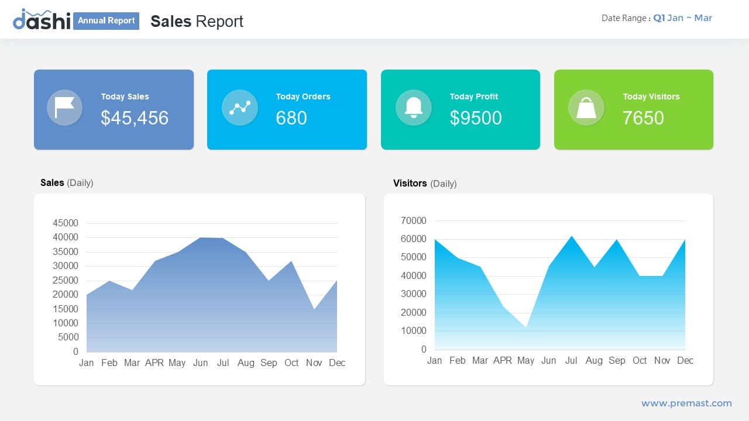
Task: Click the Visitors (Daily) chart title
Action: (425, 183)
